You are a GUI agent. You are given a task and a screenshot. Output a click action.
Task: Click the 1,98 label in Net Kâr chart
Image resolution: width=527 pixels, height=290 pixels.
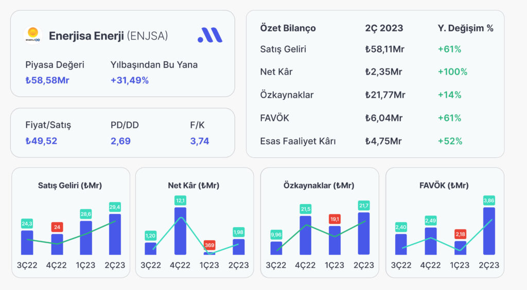[x=238, y=232]
